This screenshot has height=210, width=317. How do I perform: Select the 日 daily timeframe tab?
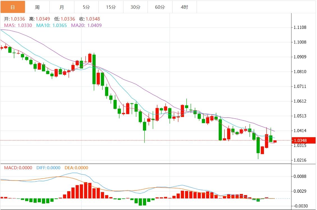13,7
